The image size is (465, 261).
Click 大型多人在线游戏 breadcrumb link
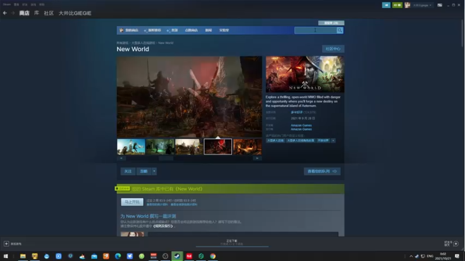pyautogui.click(x=143, y=43)
